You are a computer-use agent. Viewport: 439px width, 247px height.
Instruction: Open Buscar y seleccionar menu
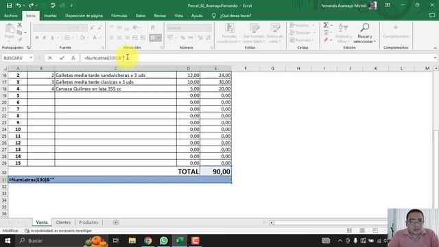(364, 33)
